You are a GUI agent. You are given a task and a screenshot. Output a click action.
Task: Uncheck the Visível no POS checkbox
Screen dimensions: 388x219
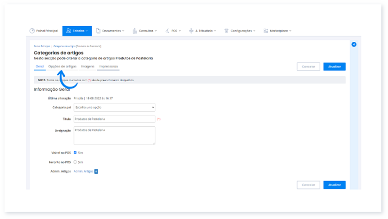tap(75, 152)
